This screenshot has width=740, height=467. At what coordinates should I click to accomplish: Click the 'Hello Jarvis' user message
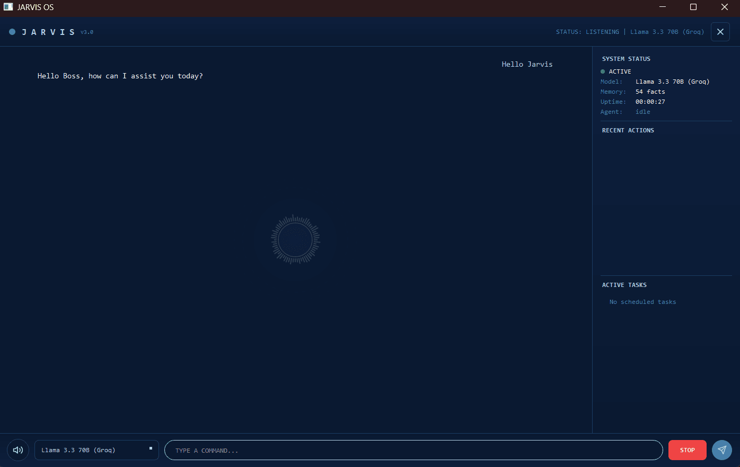coord(527,64)
